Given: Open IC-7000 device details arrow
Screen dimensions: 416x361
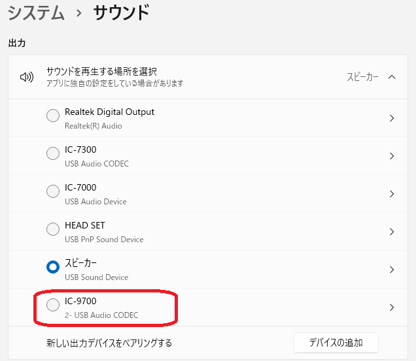Looking at the screenshot, I should (x=392, y=194).
